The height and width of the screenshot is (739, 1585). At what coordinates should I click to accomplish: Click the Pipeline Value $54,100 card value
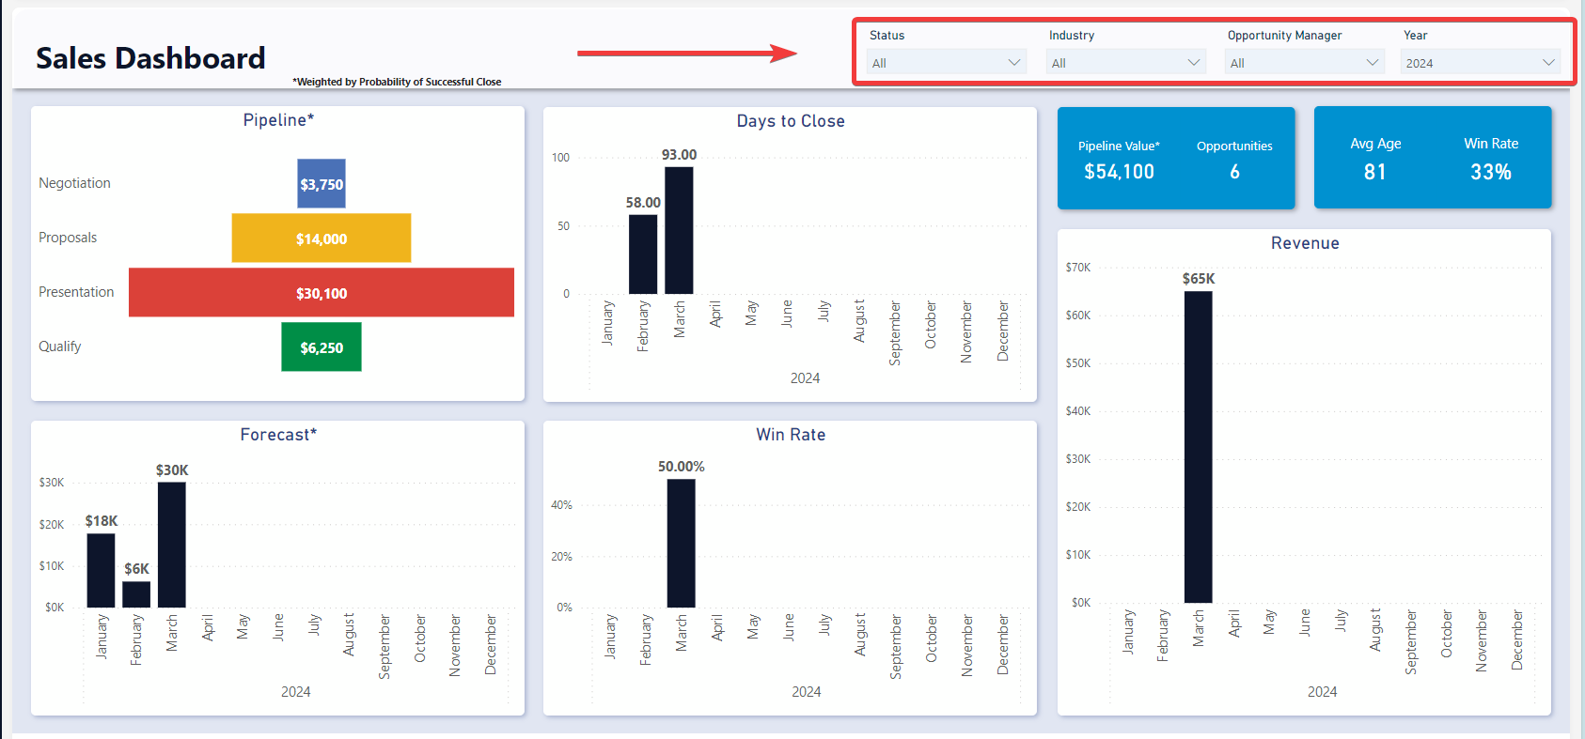[x=1119, y=172]
